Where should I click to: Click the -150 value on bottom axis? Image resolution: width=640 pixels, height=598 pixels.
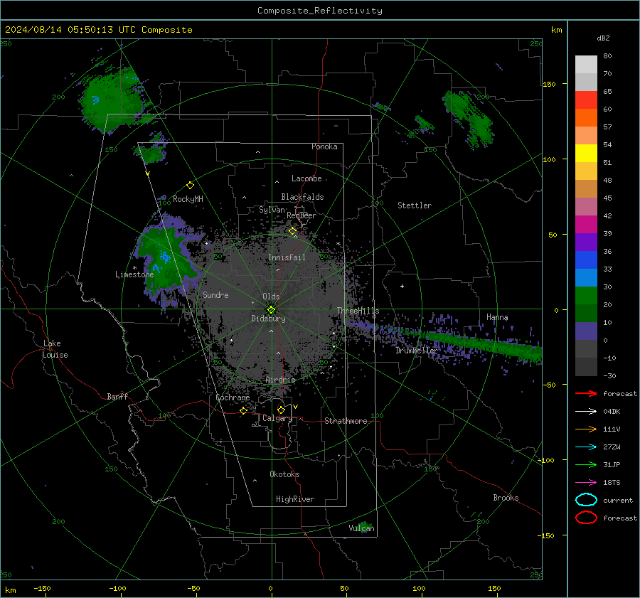coord(42,589)
